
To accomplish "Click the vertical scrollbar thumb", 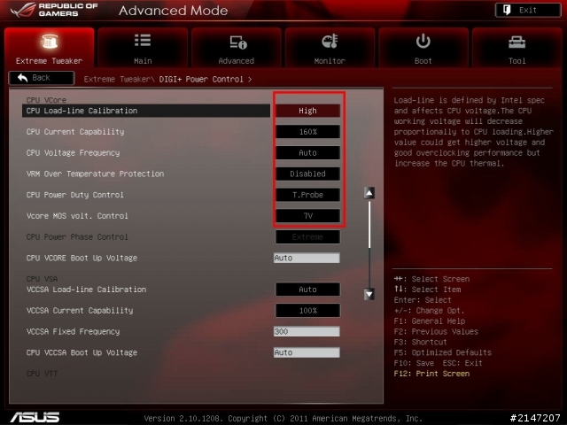I will 369,225.
